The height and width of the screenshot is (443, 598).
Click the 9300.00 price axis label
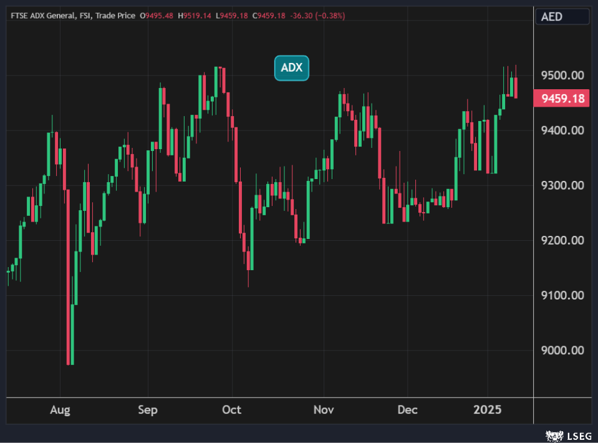(x=562, y=185)
